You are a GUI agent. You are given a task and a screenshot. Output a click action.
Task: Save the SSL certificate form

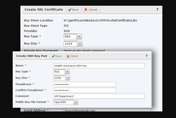coord(74,10)
